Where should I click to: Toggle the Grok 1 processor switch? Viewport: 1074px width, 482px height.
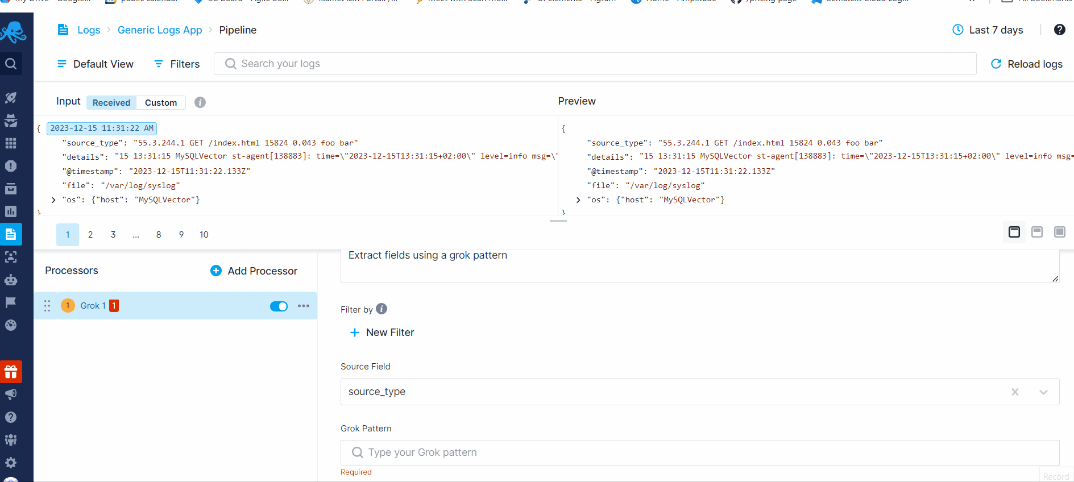pos(279,306)
